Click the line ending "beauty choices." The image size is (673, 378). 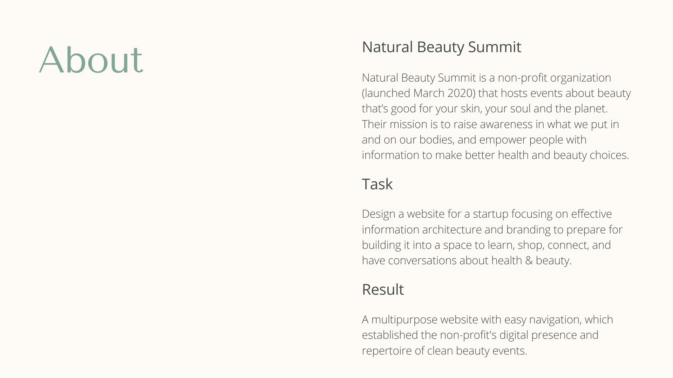(495, 155)
